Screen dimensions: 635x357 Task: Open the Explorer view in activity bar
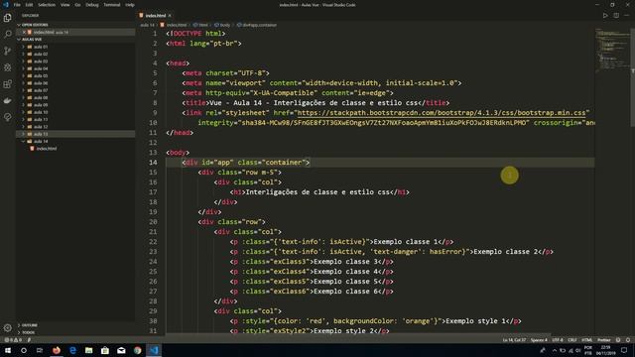(x=7, y=18)
